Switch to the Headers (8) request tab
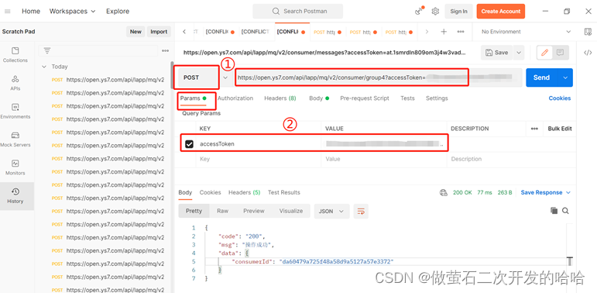The width and height of the screenshot is (597, 293). click(x=280, y=98)
